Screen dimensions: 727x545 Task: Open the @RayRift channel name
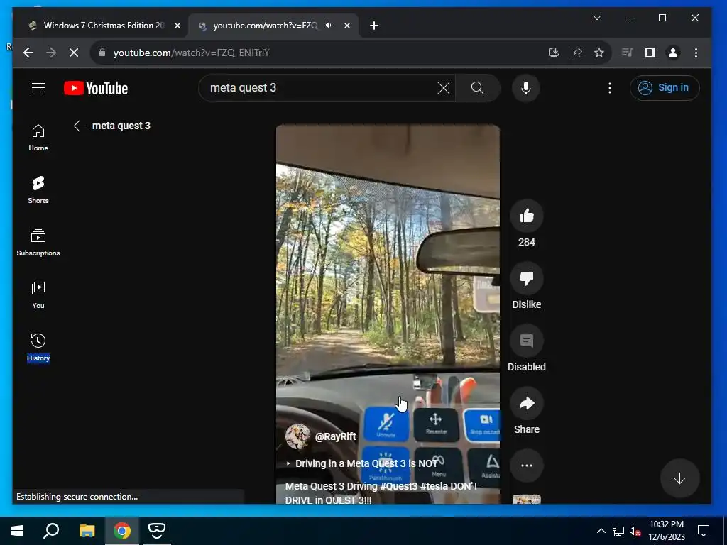(x=335, y=436)
